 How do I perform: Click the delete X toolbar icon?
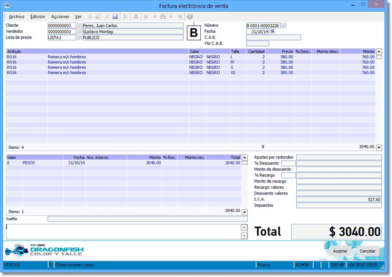pyautogui.click(x=125, y=16)
